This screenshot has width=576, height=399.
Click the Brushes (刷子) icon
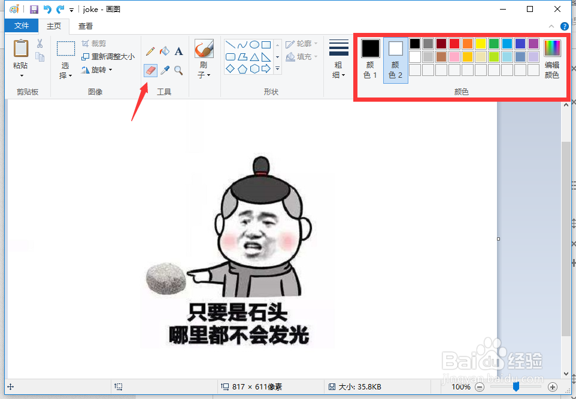(204, 48)
